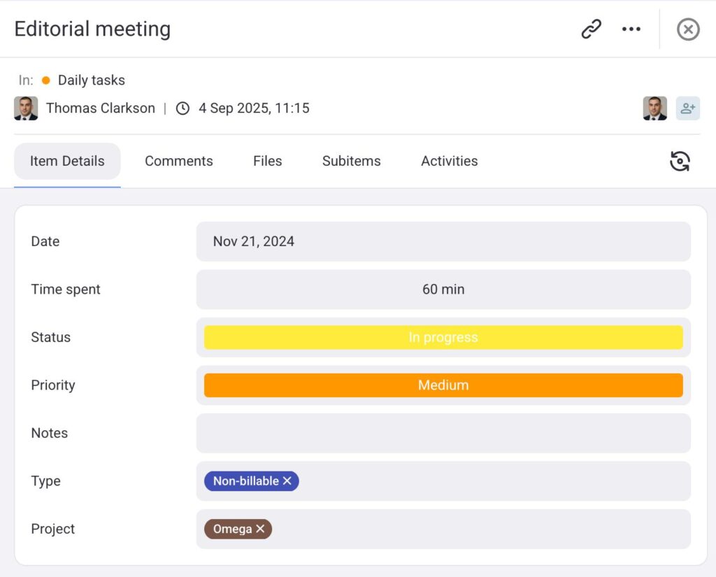Open the three-dot more options menu
The height and width of the screenshot is (577, 716).
631,29
